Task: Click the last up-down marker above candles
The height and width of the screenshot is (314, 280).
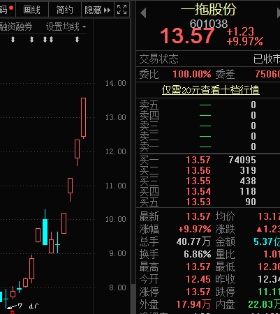Action: tap(77, 40)
